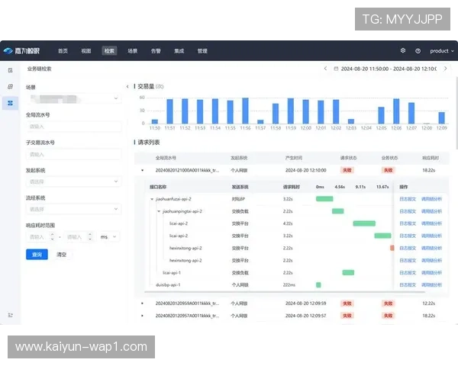Open the 发起系统 select dropdown

coord(73,181)
